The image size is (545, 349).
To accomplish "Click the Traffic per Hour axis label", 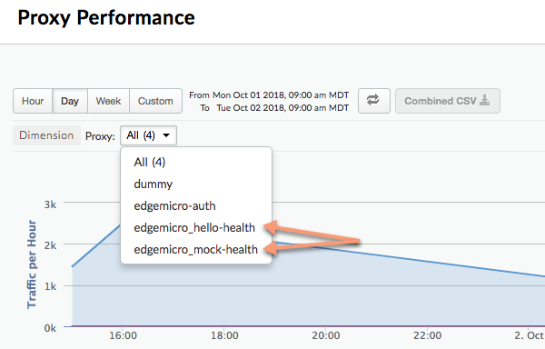I will tap(32, 264).
